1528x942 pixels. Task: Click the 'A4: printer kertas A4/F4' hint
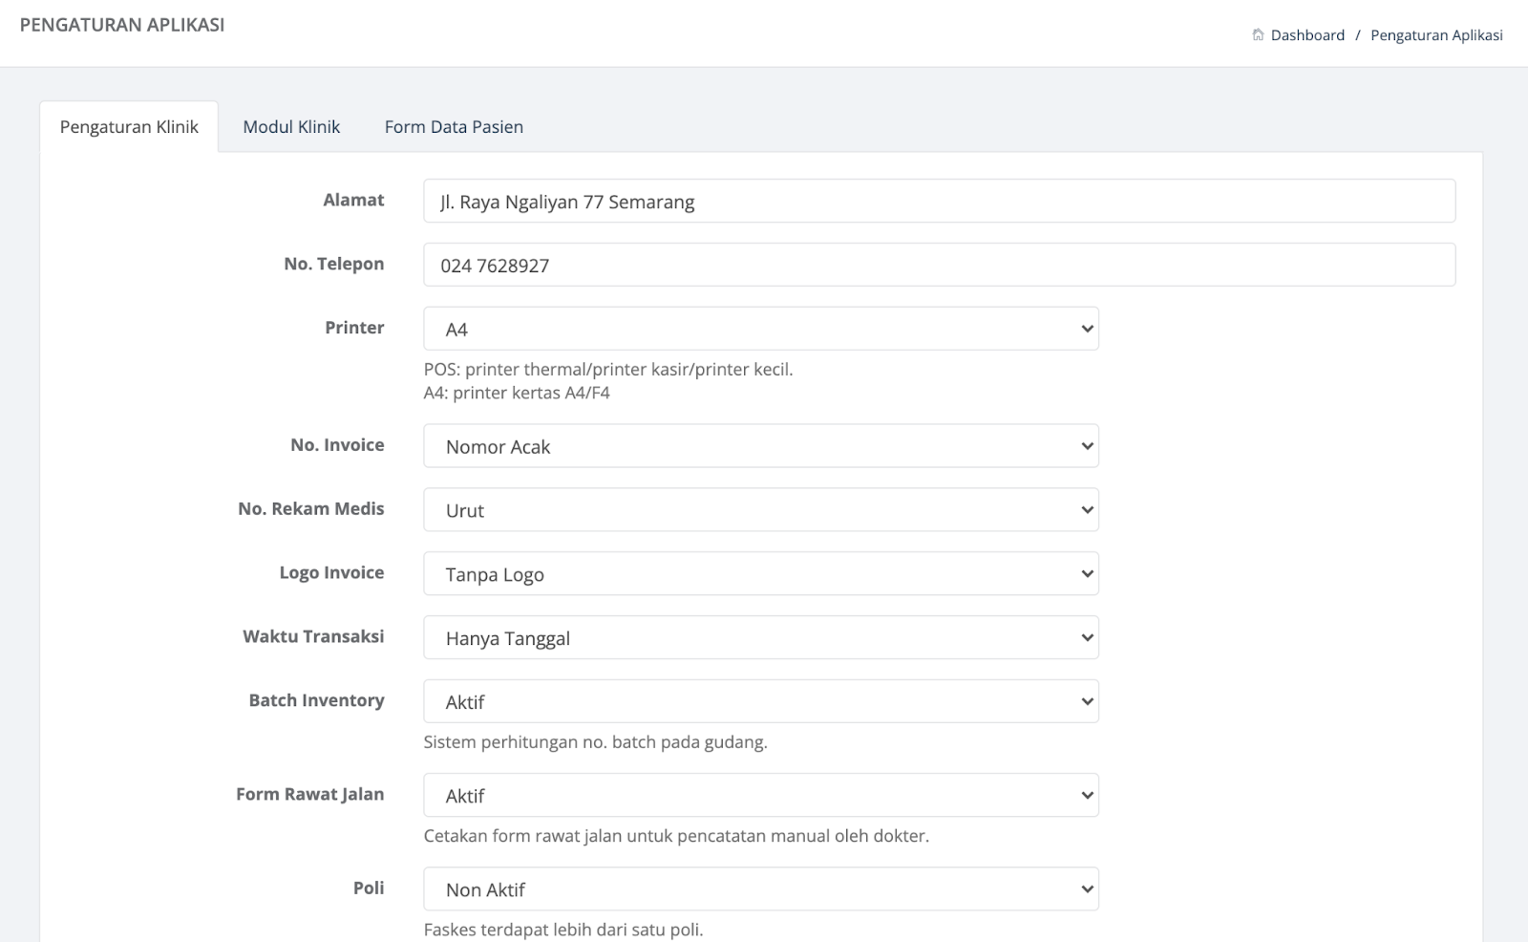click(x=517, y=393)
